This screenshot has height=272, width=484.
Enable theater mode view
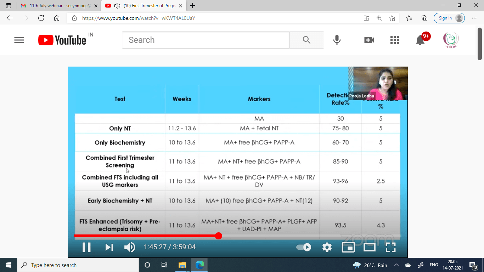pyautogui.click(x=369, y=247)
